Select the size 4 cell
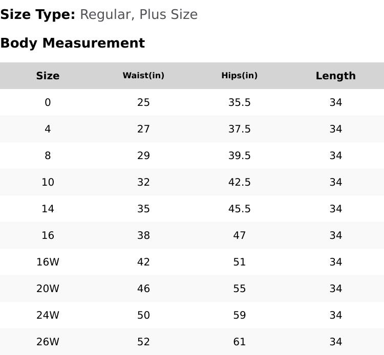Image resolution: width=384 pixels, height=355 pixels. (x=48, y=129)
